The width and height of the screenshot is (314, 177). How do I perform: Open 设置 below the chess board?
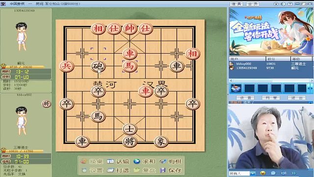[92, 170]
